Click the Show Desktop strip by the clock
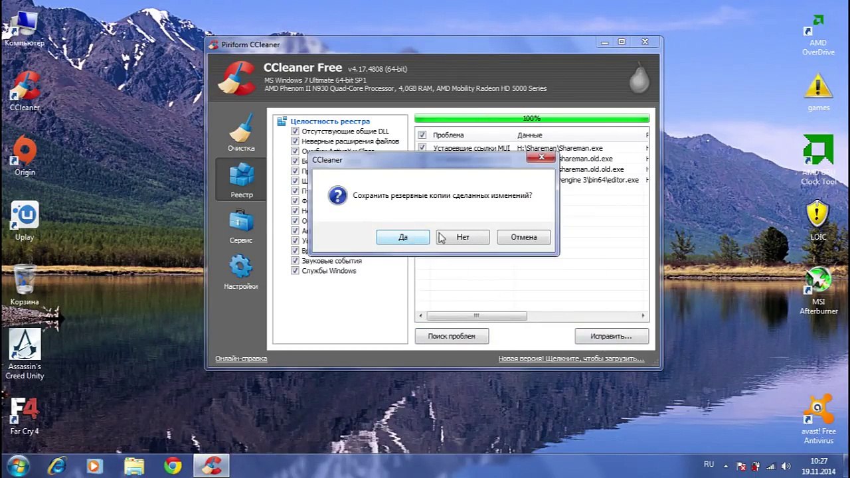Viewport: 850px width, 478px height. [x=845, y=466]
